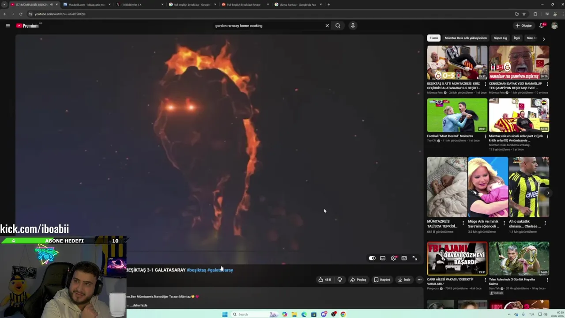This screenshot has width=565, height=318.
Task: Show more filter chips with right chevron
Action: click(x=543, y=39)
